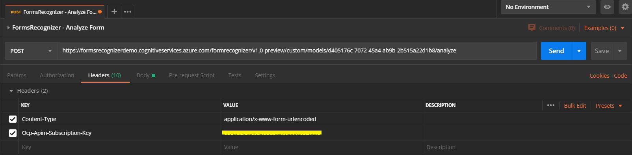Click the Bulk Edit link
The image size is (632, 155).
[575, 106]
